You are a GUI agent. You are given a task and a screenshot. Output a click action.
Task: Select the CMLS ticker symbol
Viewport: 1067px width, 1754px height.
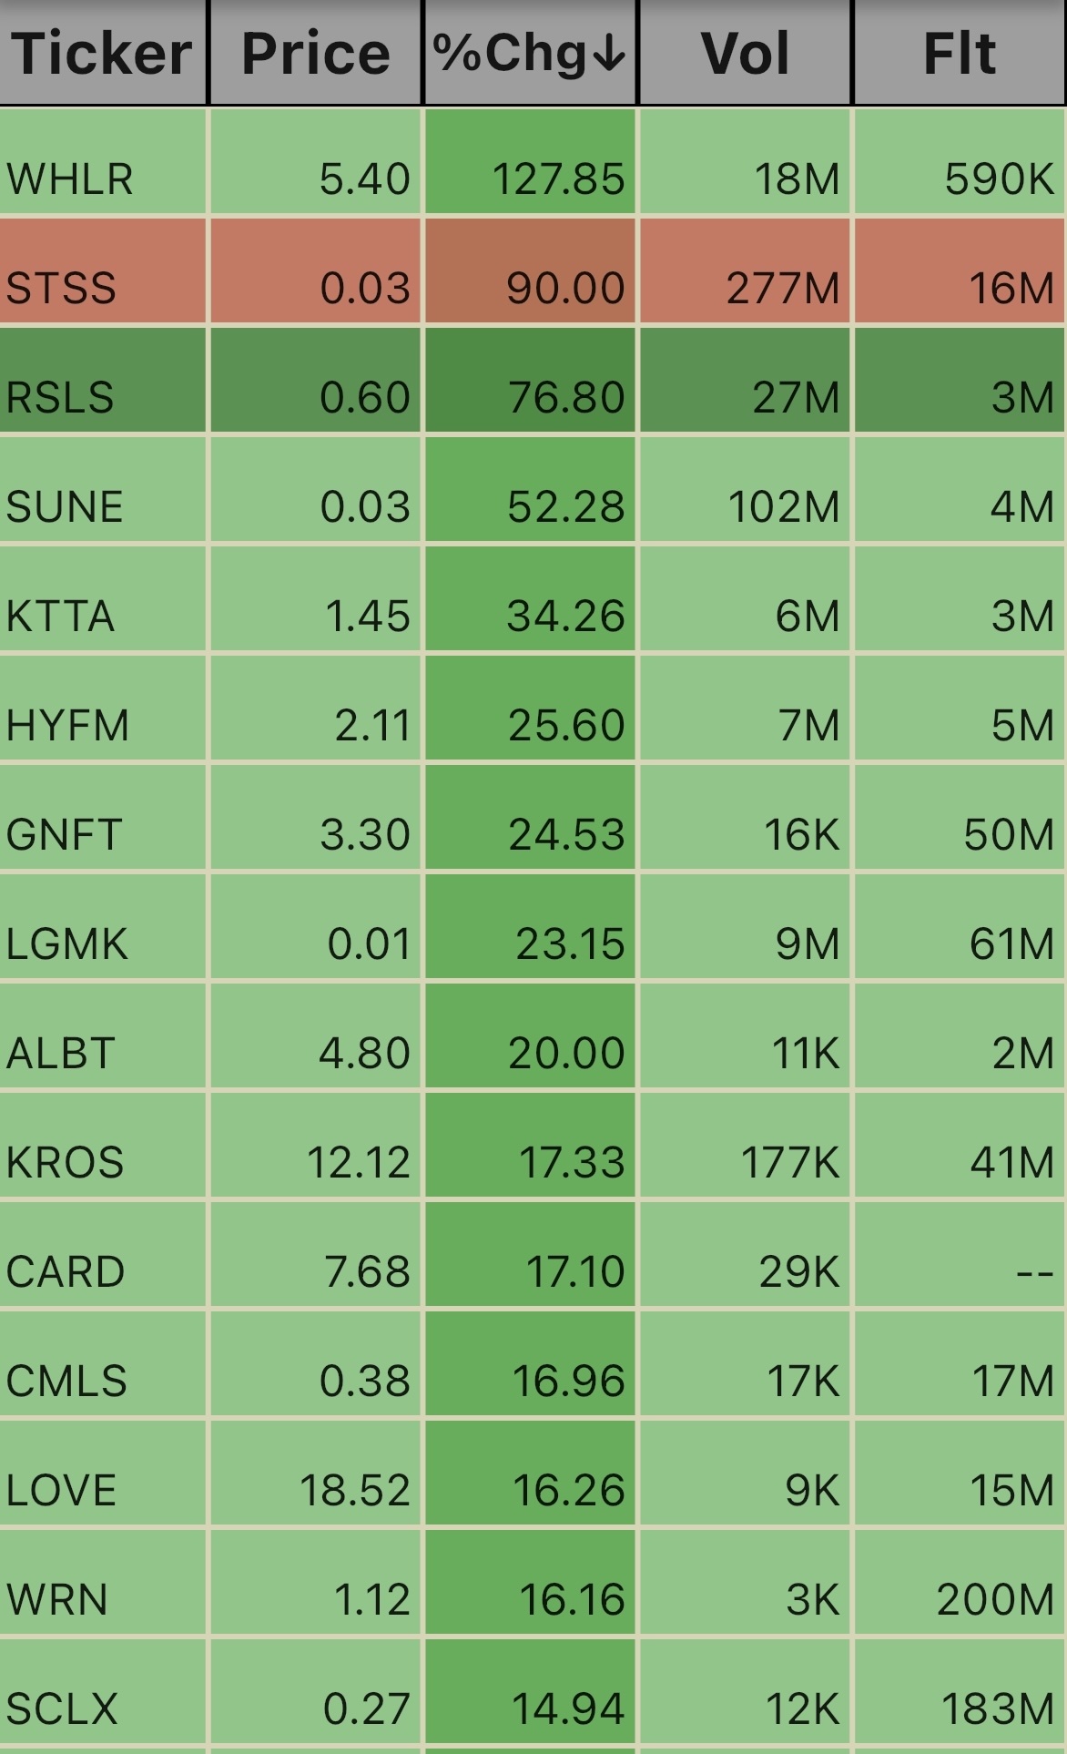point(66,1381)
